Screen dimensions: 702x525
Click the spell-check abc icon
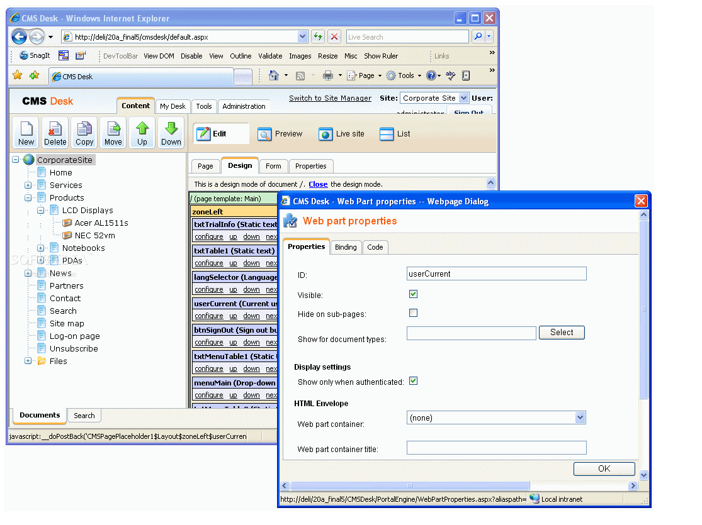451,75
